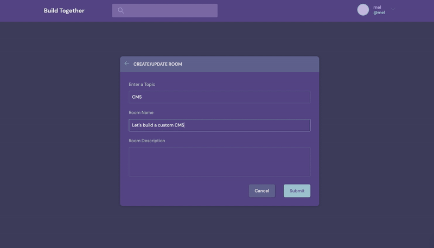Click the Enter a Topic field containing CMS
The image size is (434, 248).
pyautogui.click(x=220, y=97)
